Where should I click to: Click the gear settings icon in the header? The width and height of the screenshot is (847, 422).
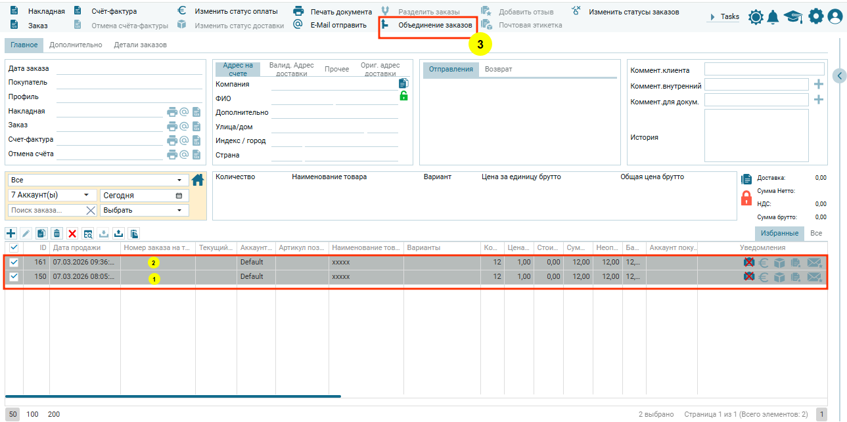pos(815,17)
